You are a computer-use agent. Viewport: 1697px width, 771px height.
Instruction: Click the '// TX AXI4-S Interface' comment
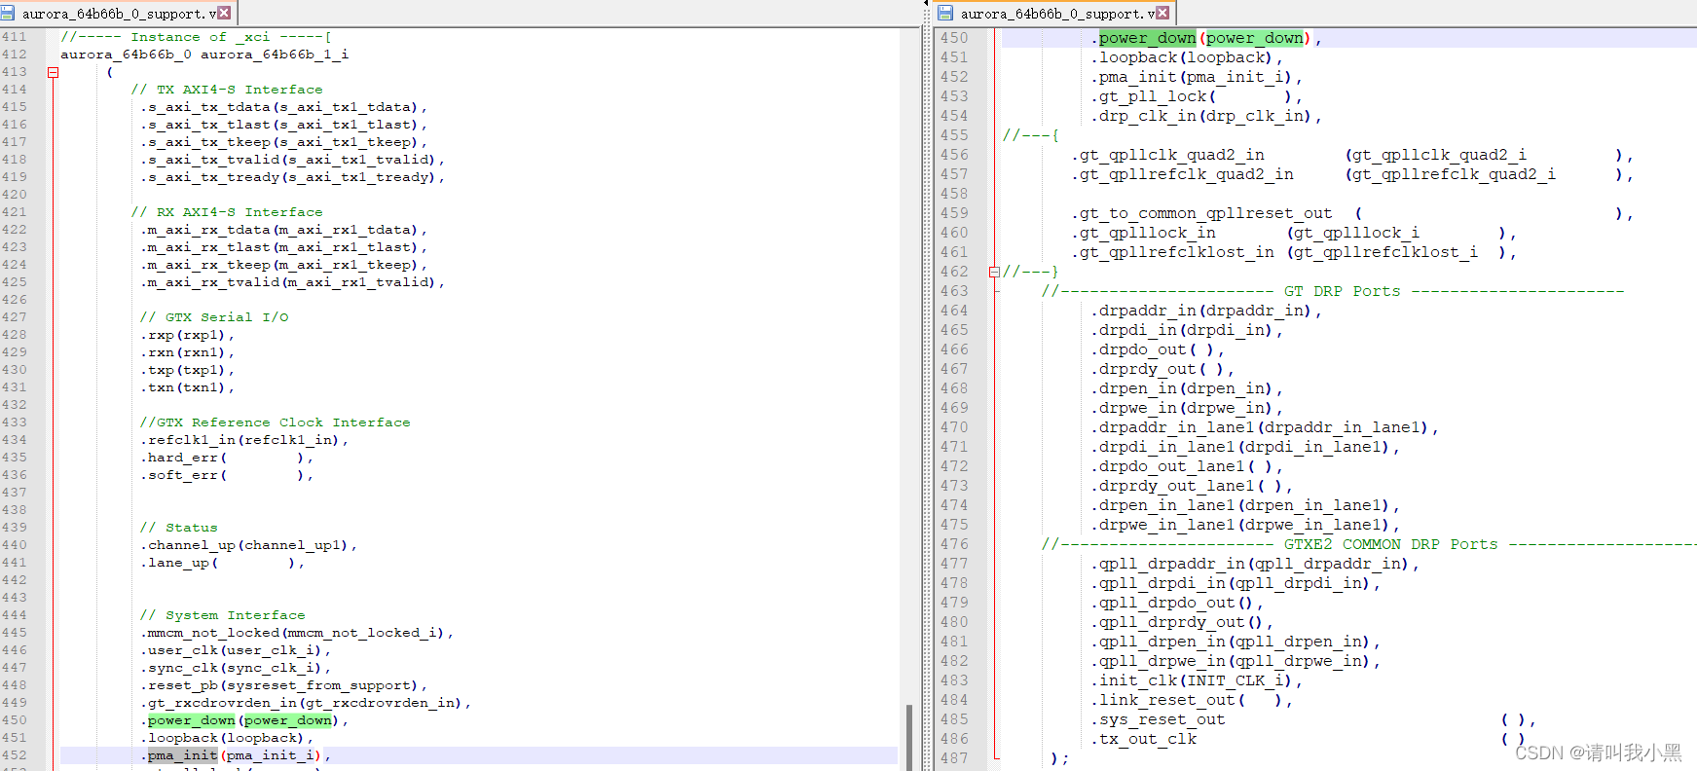coord(227,90)
